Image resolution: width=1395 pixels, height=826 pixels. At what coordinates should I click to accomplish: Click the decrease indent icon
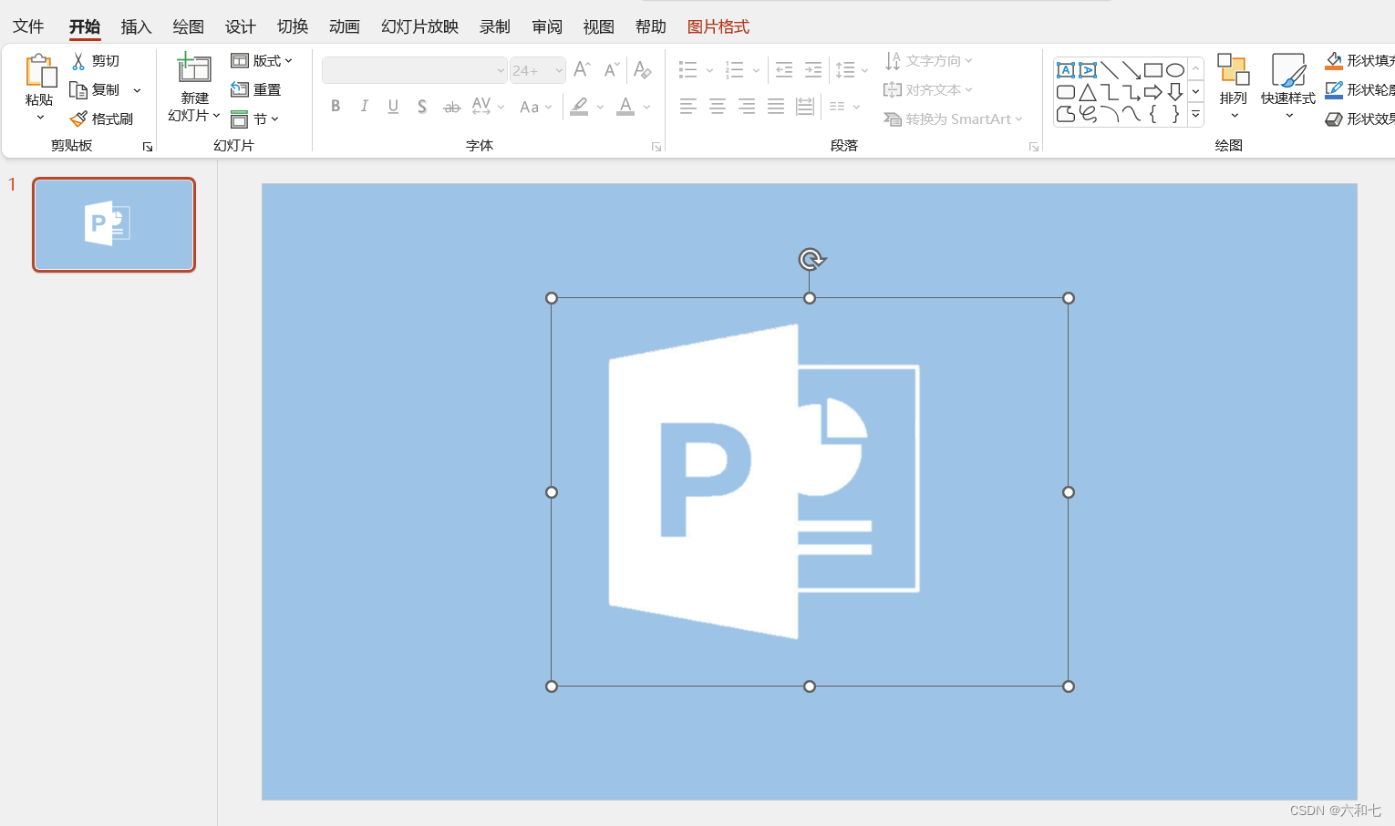coord(784,69)
